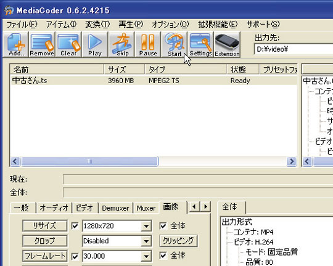Click the Play toolbar icon
This screenshot has width=333, height=266.
coord(95,44)
